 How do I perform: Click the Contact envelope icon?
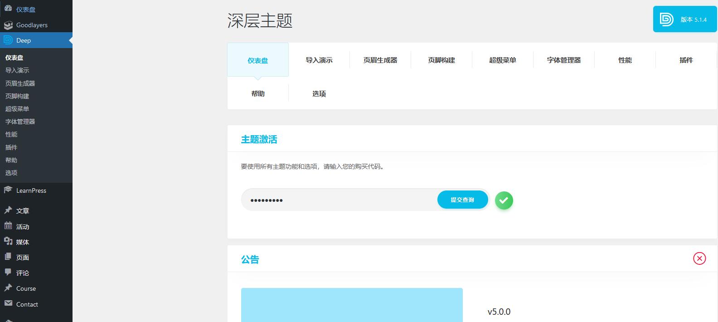8,303
